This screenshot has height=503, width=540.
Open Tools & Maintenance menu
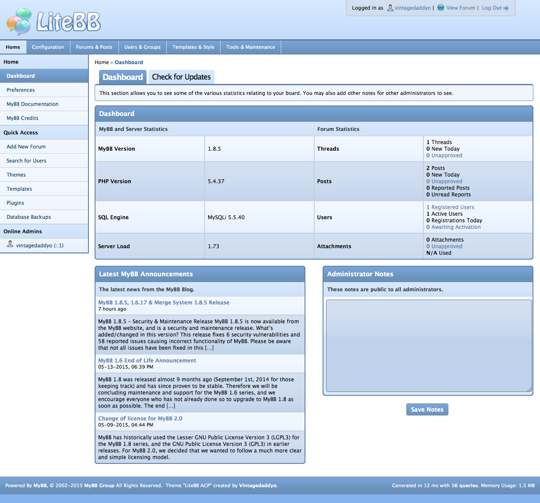tap(250, 47)
